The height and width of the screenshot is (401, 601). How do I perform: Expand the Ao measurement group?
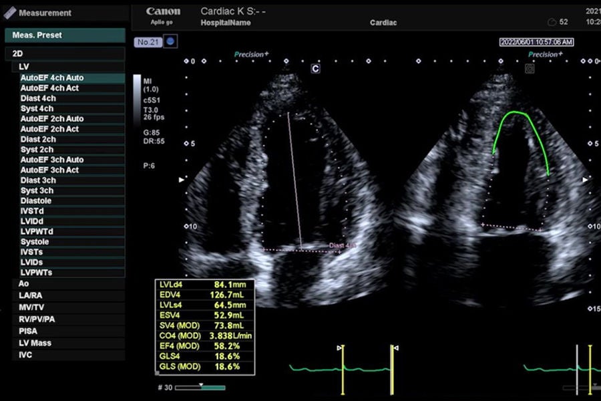coord(69,283)
